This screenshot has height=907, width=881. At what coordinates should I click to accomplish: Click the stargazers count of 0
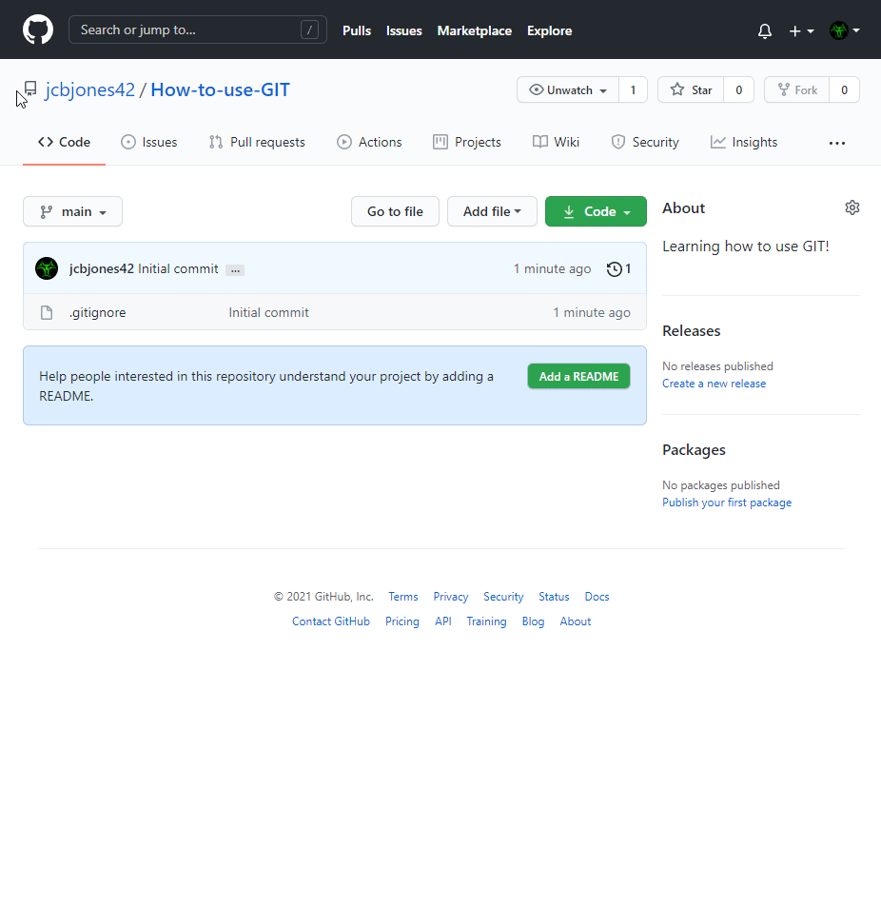click(739, 89)
